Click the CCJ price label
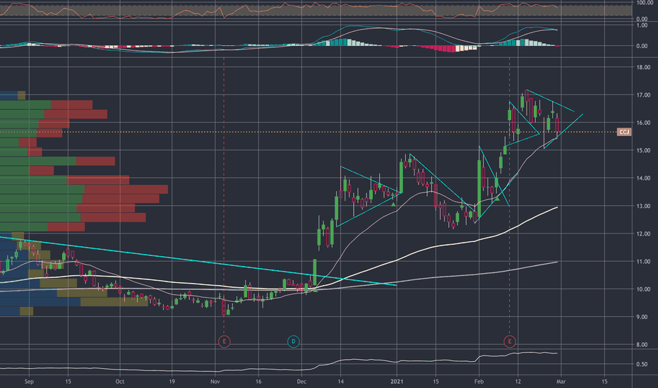 point(624,132)
